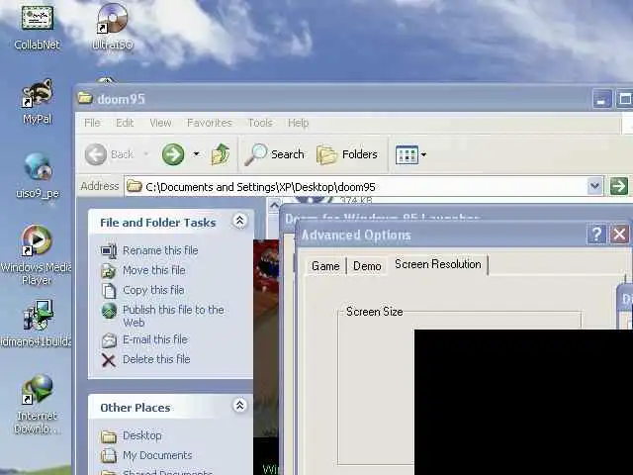Click the page icon beside Copy this file
This screenshot has width=633, height=475.
click(x=109, y=291)
